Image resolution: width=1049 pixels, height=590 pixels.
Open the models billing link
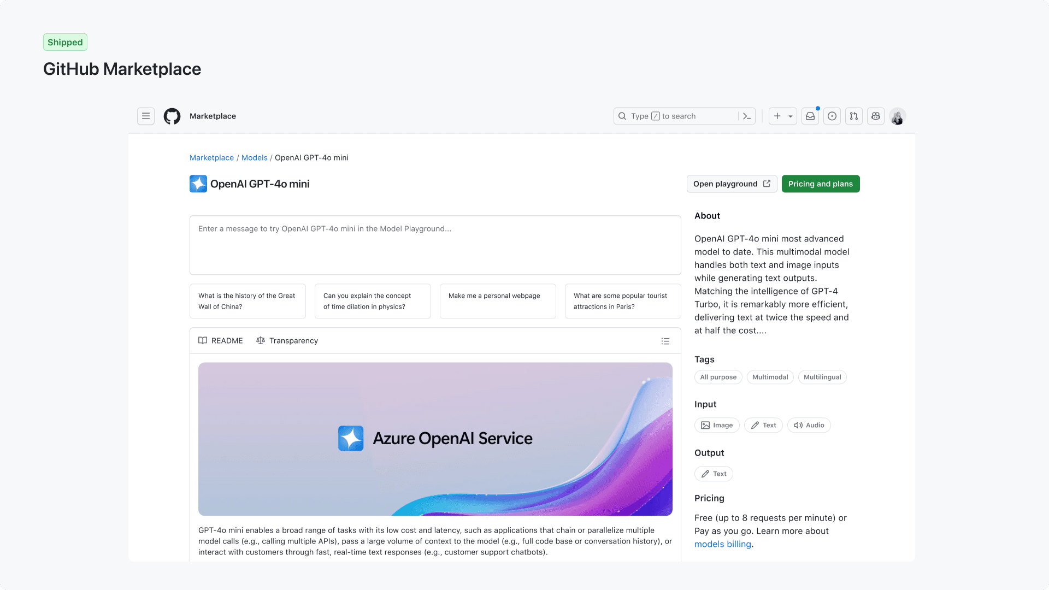[722, 544]
